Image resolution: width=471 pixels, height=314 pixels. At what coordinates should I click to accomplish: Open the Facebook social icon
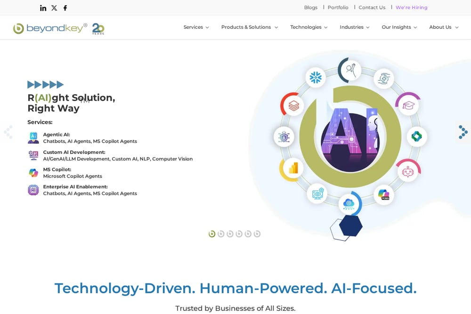pyautogui.click(x=65, y=8)
